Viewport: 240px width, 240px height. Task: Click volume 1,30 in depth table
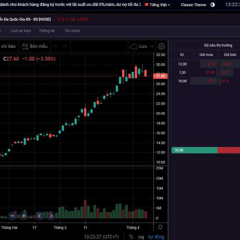(x=182, y=72)
